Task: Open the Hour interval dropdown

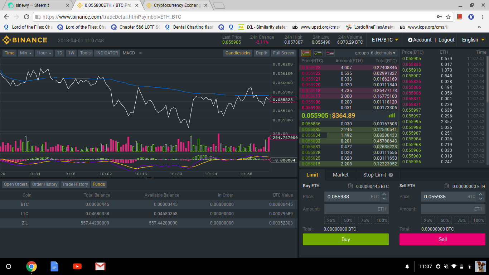Action: coord(45,53)
